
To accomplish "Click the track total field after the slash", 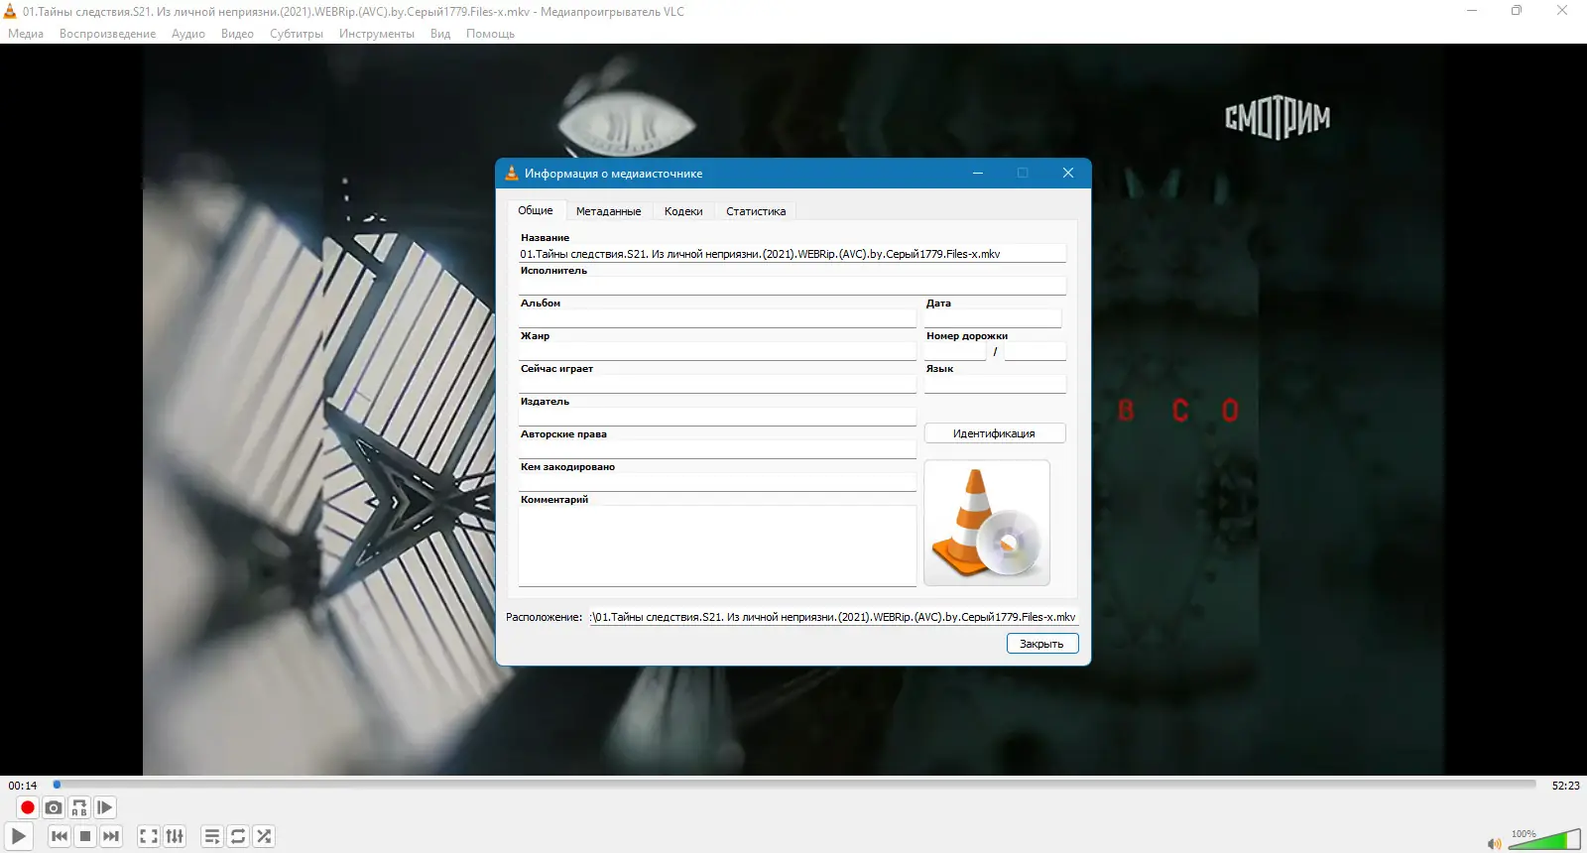I will [1036, 352].
